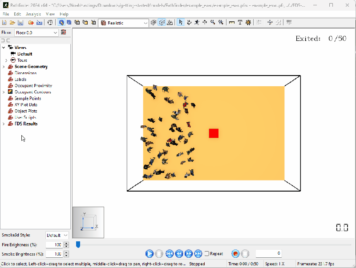The image size is (356, 268).
Task: Select the pointer selection tool
Action: click(x=181, y=22)
